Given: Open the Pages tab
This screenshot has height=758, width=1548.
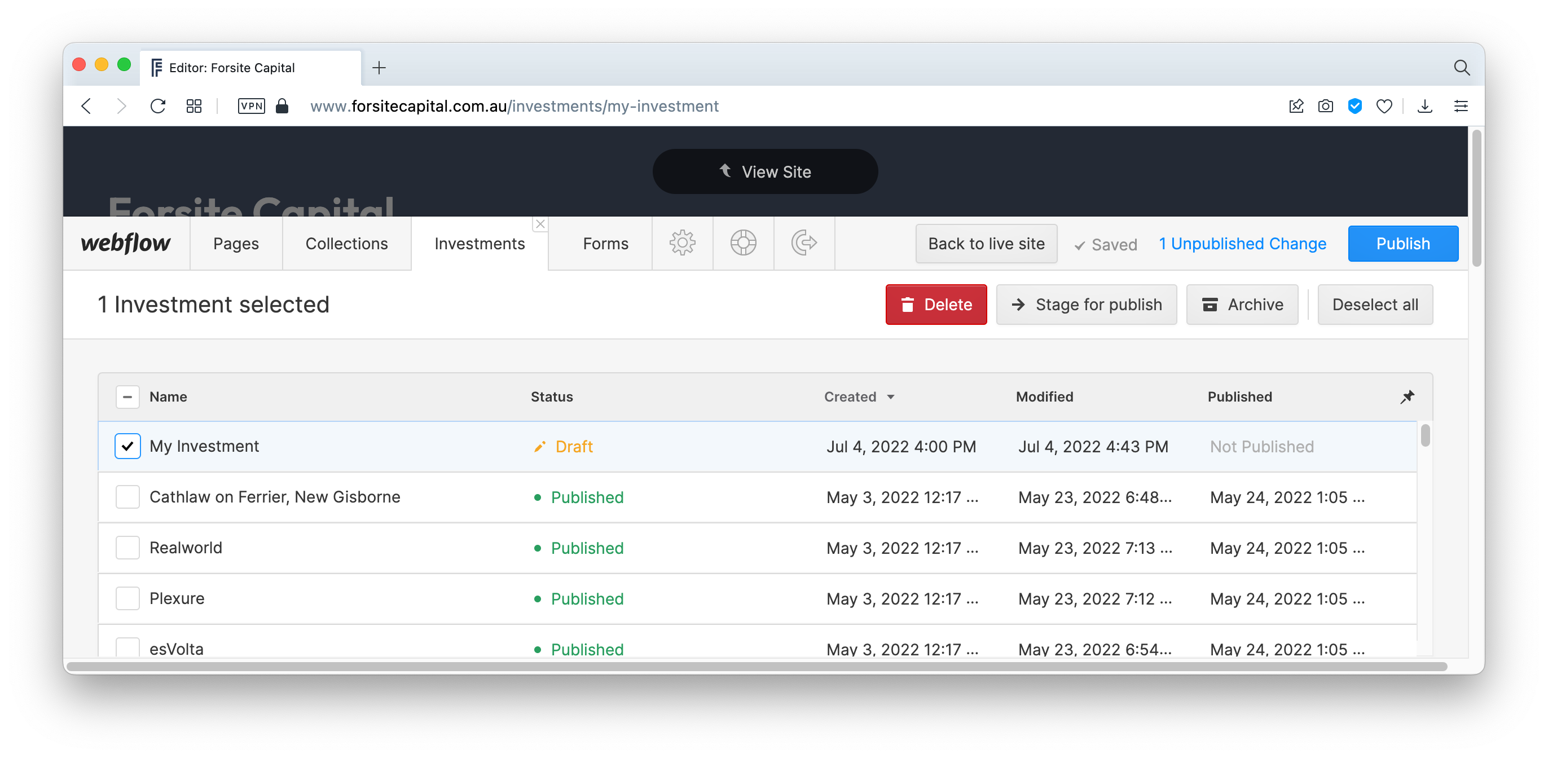Looking at the screenshot, I should (236, 243).
